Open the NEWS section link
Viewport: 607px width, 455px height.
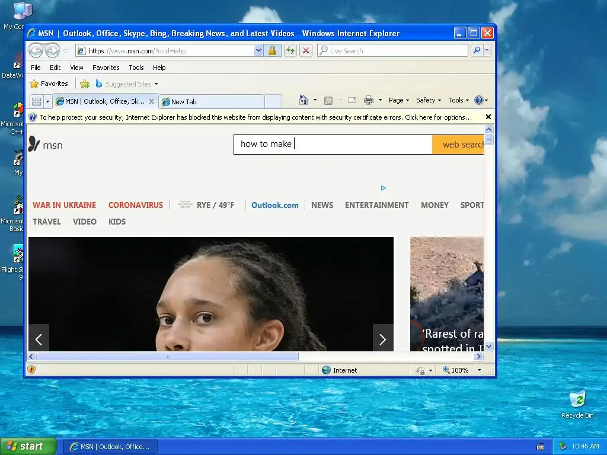click(322, 205)
